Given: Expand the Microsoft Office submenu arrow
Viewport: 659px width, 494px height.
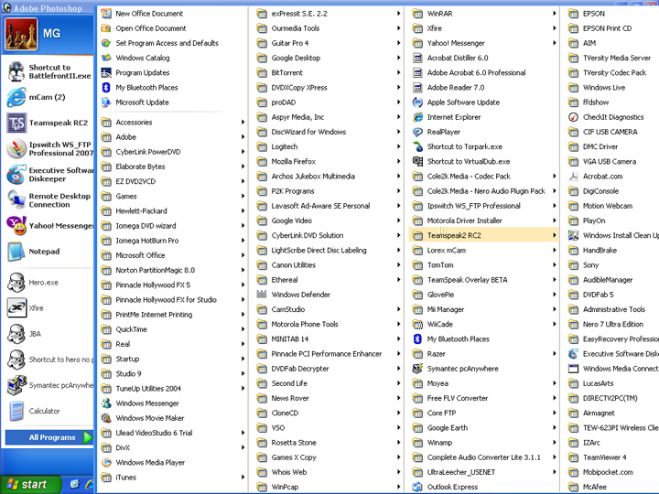Looking at the screenshot, I should coord(243,255).
